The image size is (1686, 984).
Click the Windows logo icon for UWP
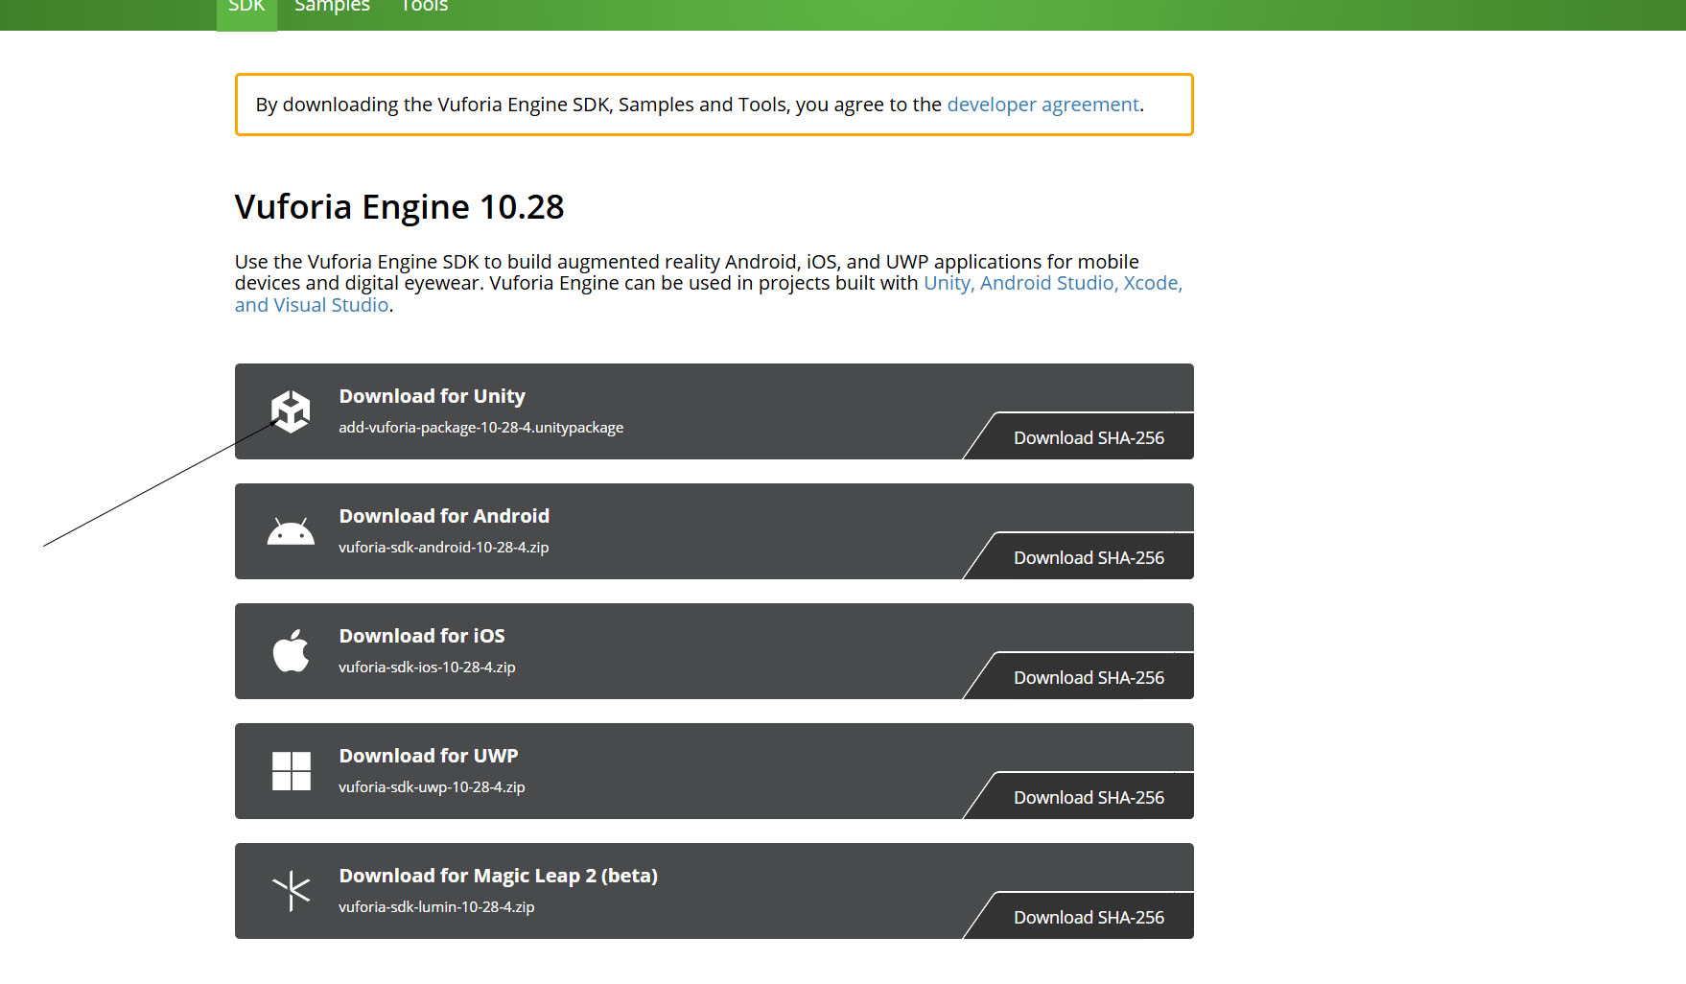tap(291, 771)
